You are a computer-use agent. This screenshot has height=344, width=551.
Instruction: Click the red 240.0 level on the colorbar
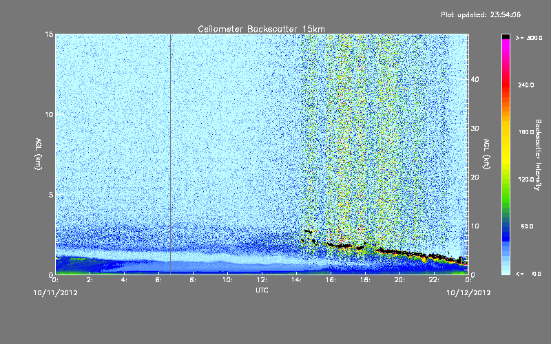pos(506,85)
